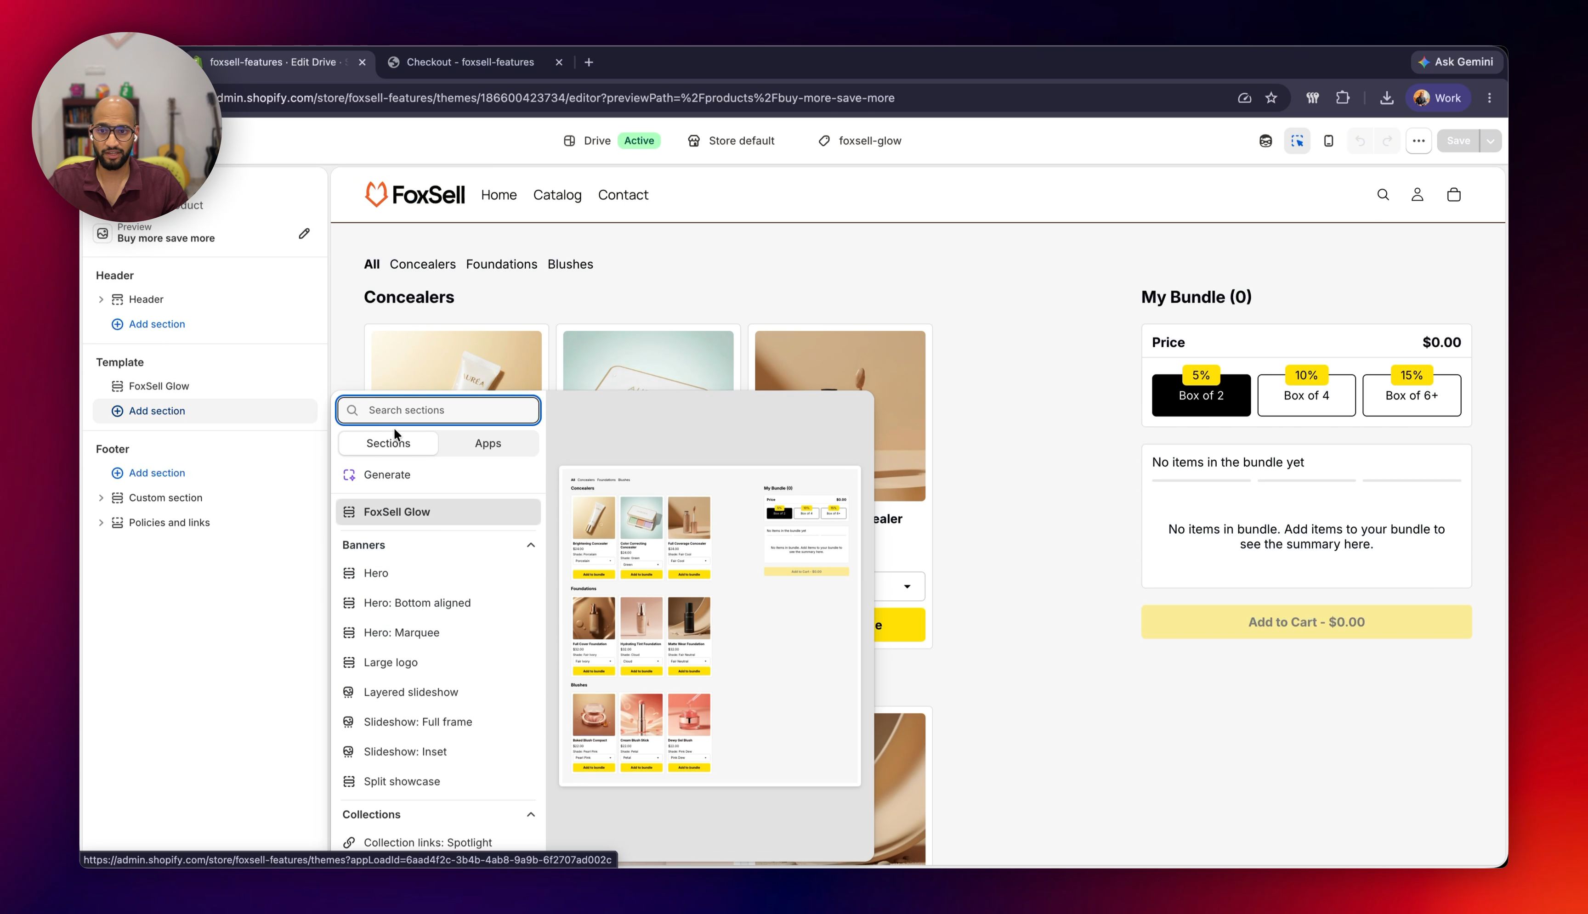Open the editor three-dots more actions menu
The image size is (1588, 914).
[x=1418, y=141]
